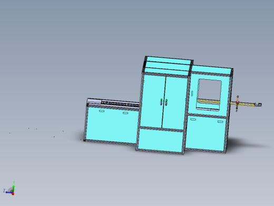
Task: Select the top face of the right cabinet
Action: (212, 70)
